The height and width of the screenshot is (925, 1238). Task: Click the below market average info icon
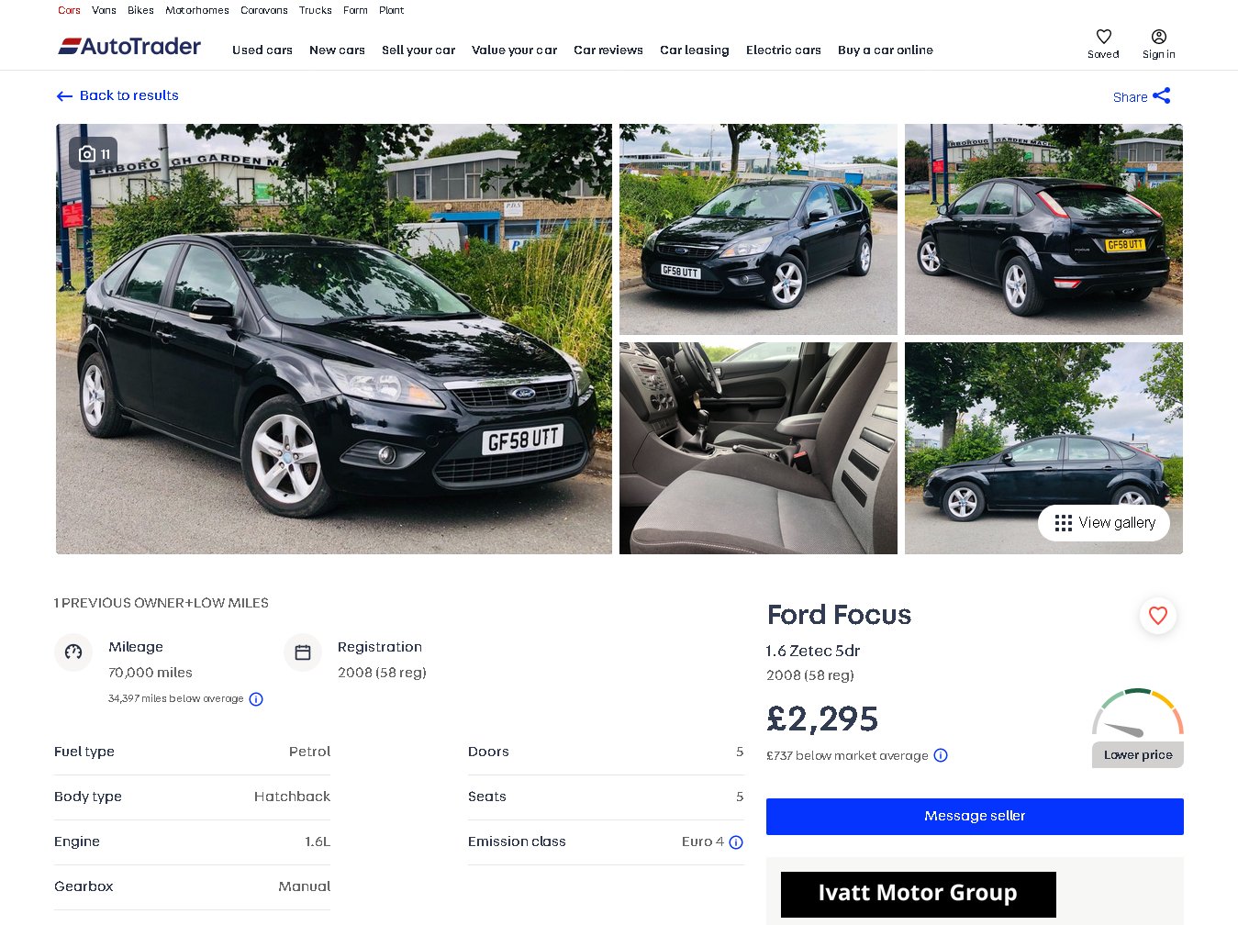(941, 756)
